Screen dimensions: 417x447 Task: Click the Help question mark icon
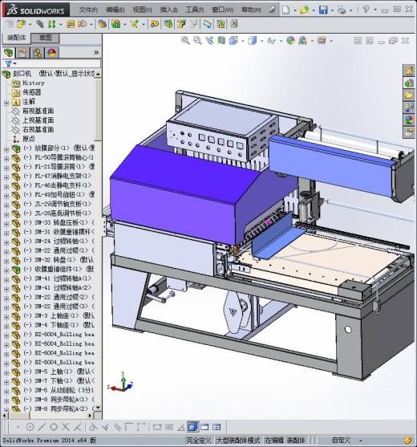(366, 10)
